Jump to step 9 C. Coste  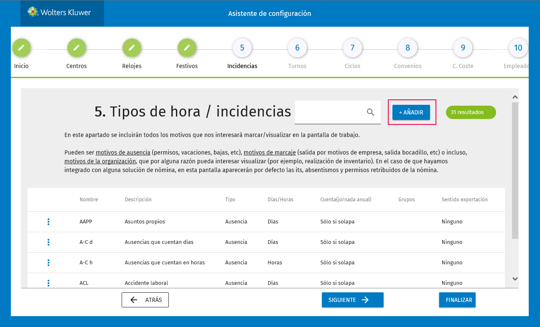463,48
